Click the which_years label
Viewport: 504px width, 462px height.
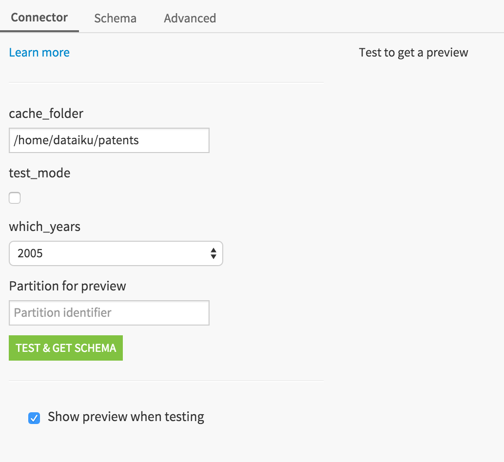45,227
